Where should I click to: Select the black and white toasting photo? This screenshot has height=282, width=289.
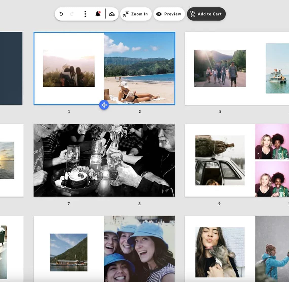pos(104,160)
